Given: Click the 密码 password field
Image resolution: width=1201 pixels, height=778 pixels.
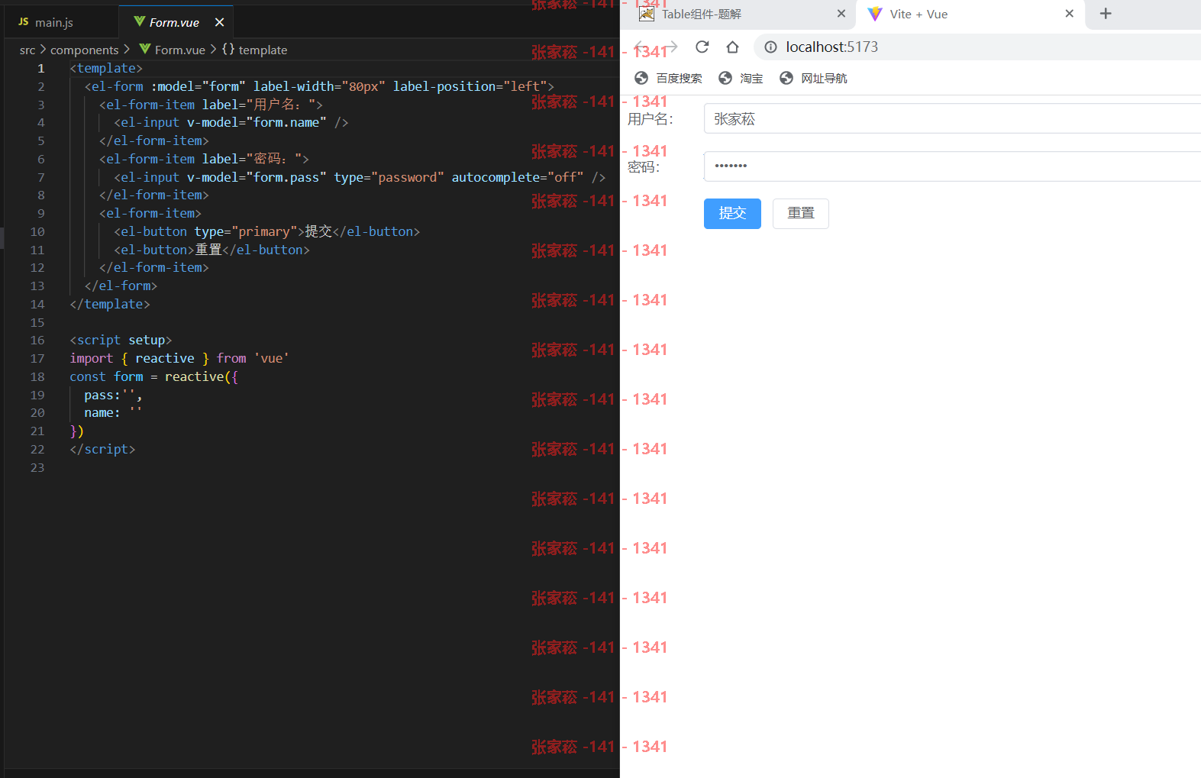Looking at the screenshot, I should (x=952, y=166).
